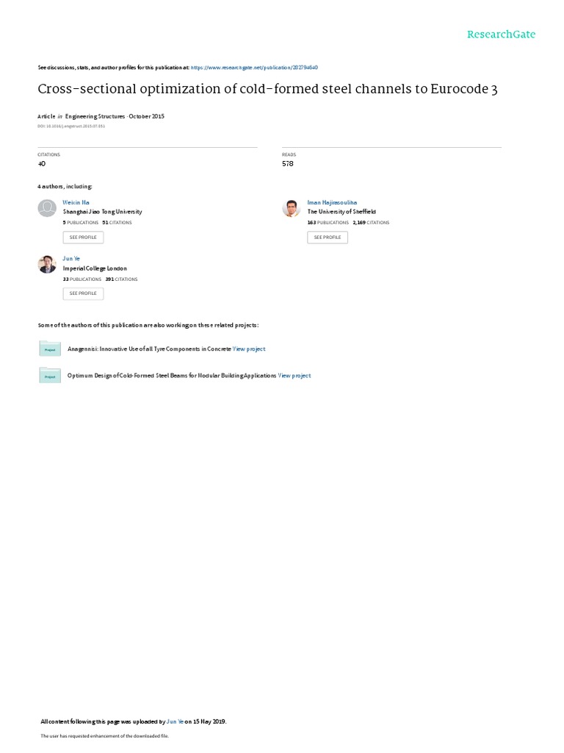
Task: Open the researchgate.net publication URL link
Action: (254, 68)
